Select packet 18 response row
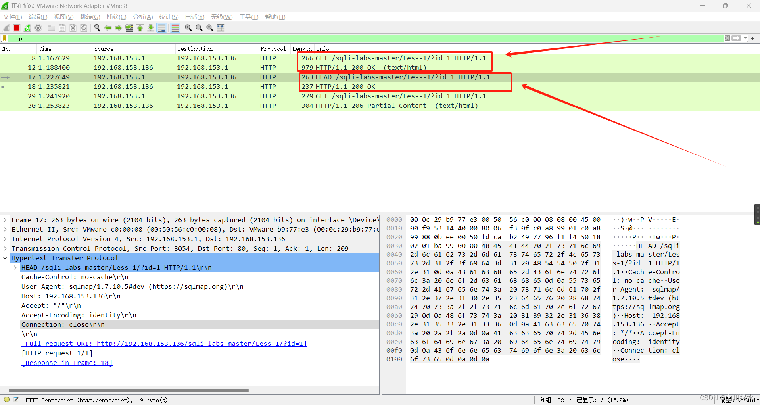Viewport: 760px width, 405px height. pyautogui.click(x=380, y=86)
